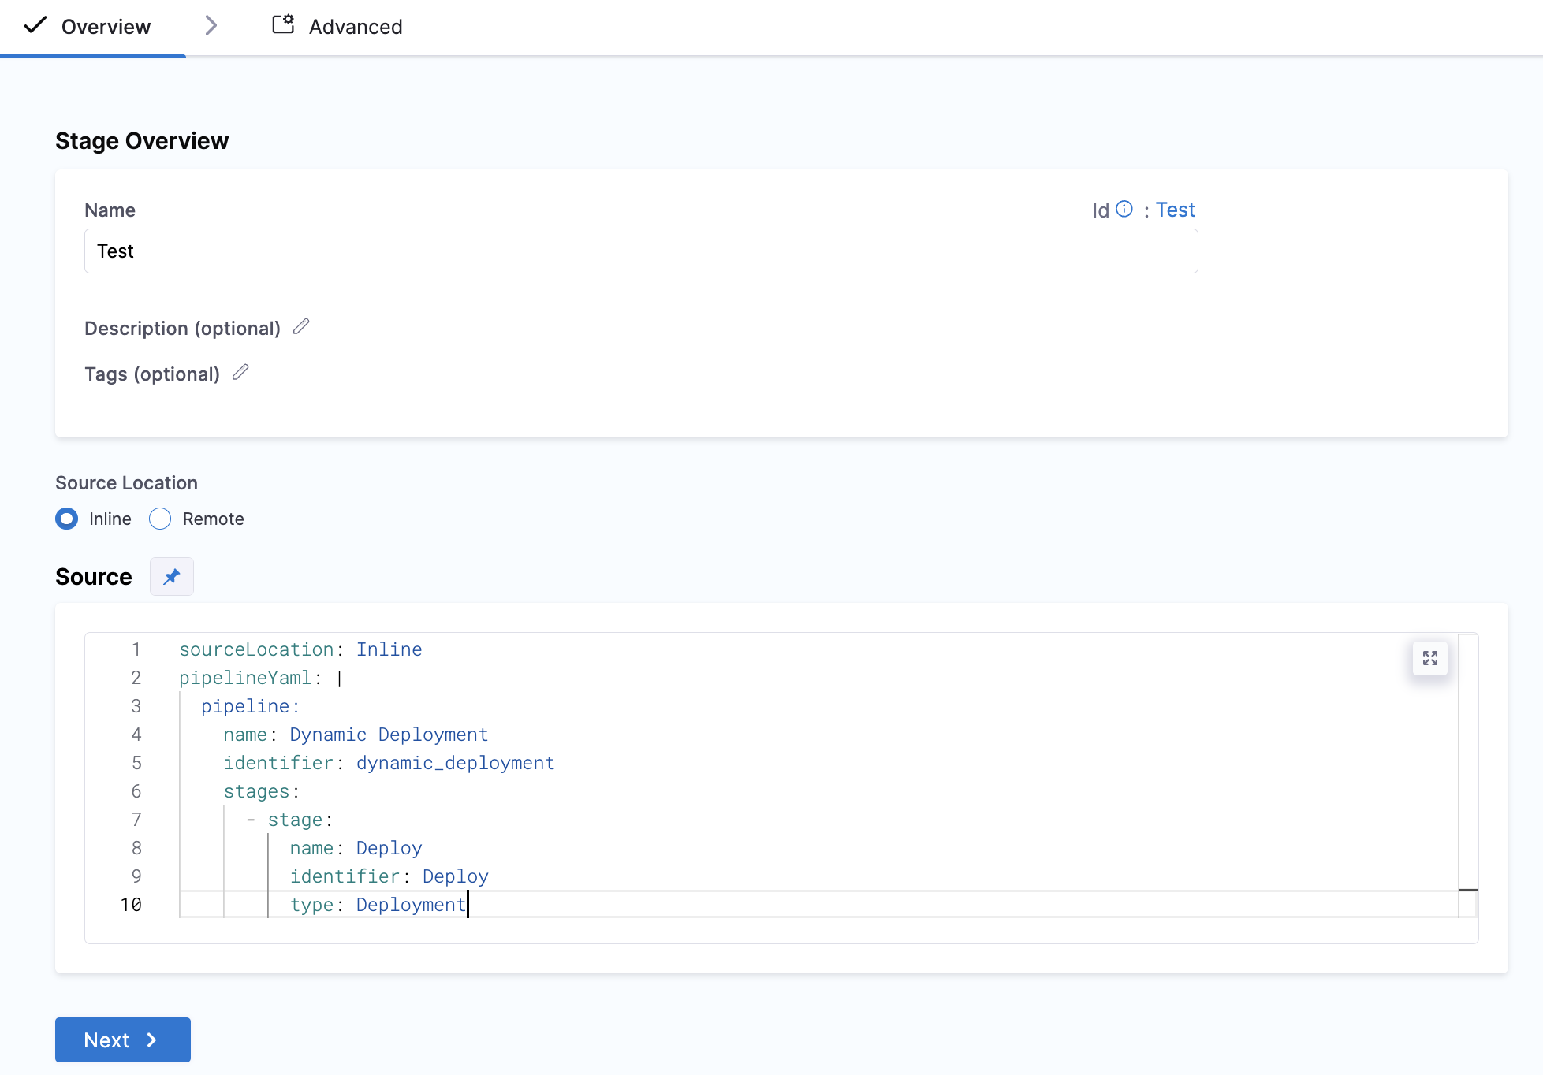Click the 'sourceLocation: Inline' line
Screen dimensions: 1543x1075
[300, 649]
